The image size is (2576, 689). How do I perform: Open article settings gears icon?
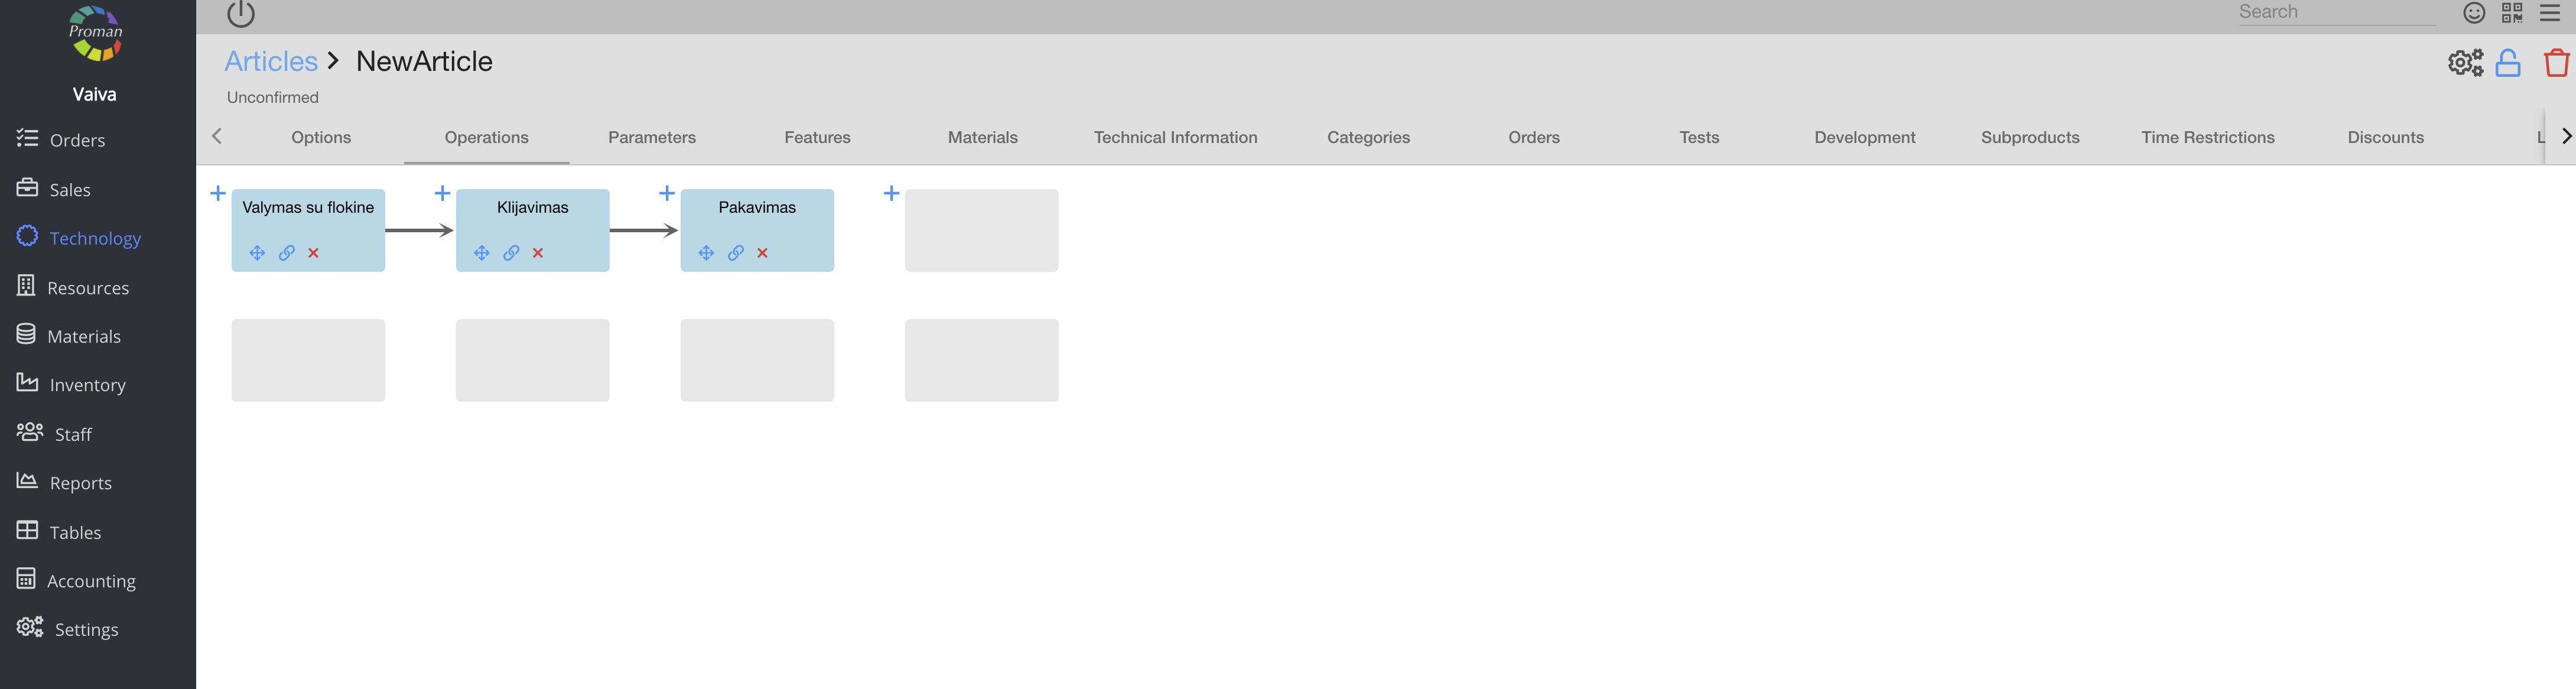click(x=2465, y=63)
